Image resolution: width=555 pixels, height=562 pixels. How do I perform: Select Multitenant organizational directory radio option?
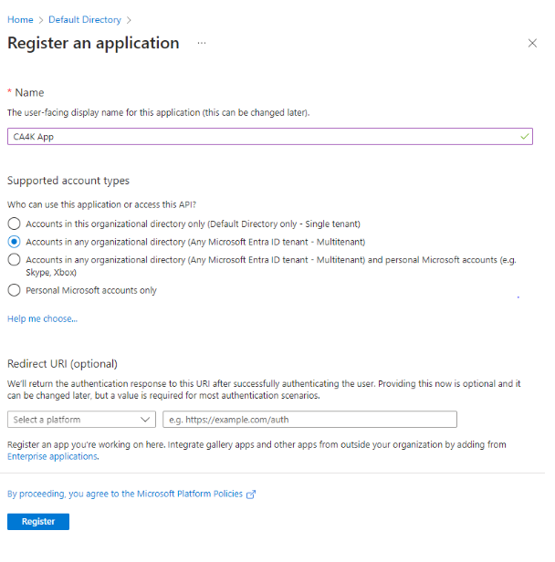coord(14,242)
